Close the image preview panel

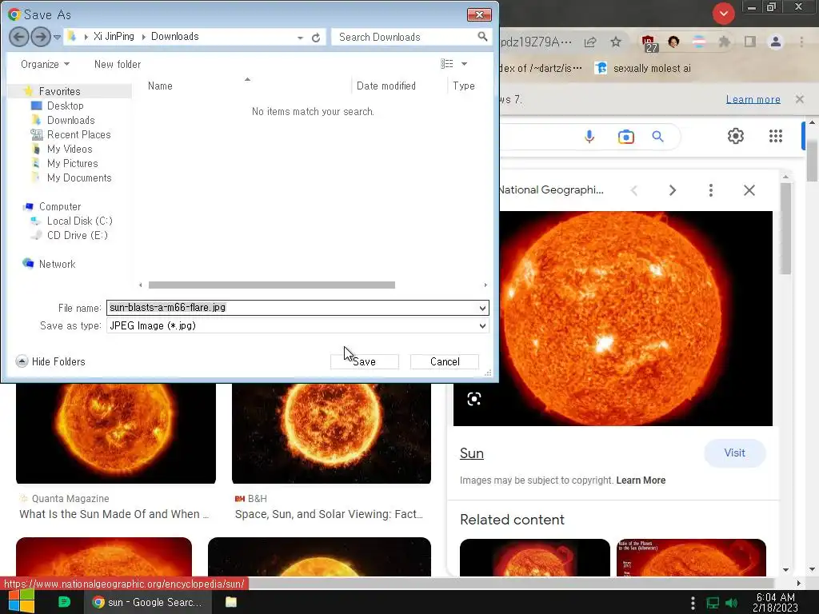tap(749, 190)
